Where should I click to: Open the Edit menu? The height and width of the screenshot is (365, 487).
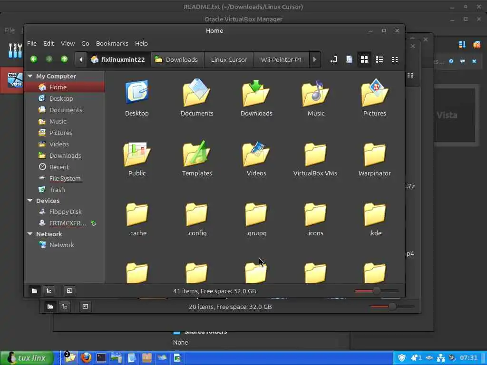tap(49, 43)
